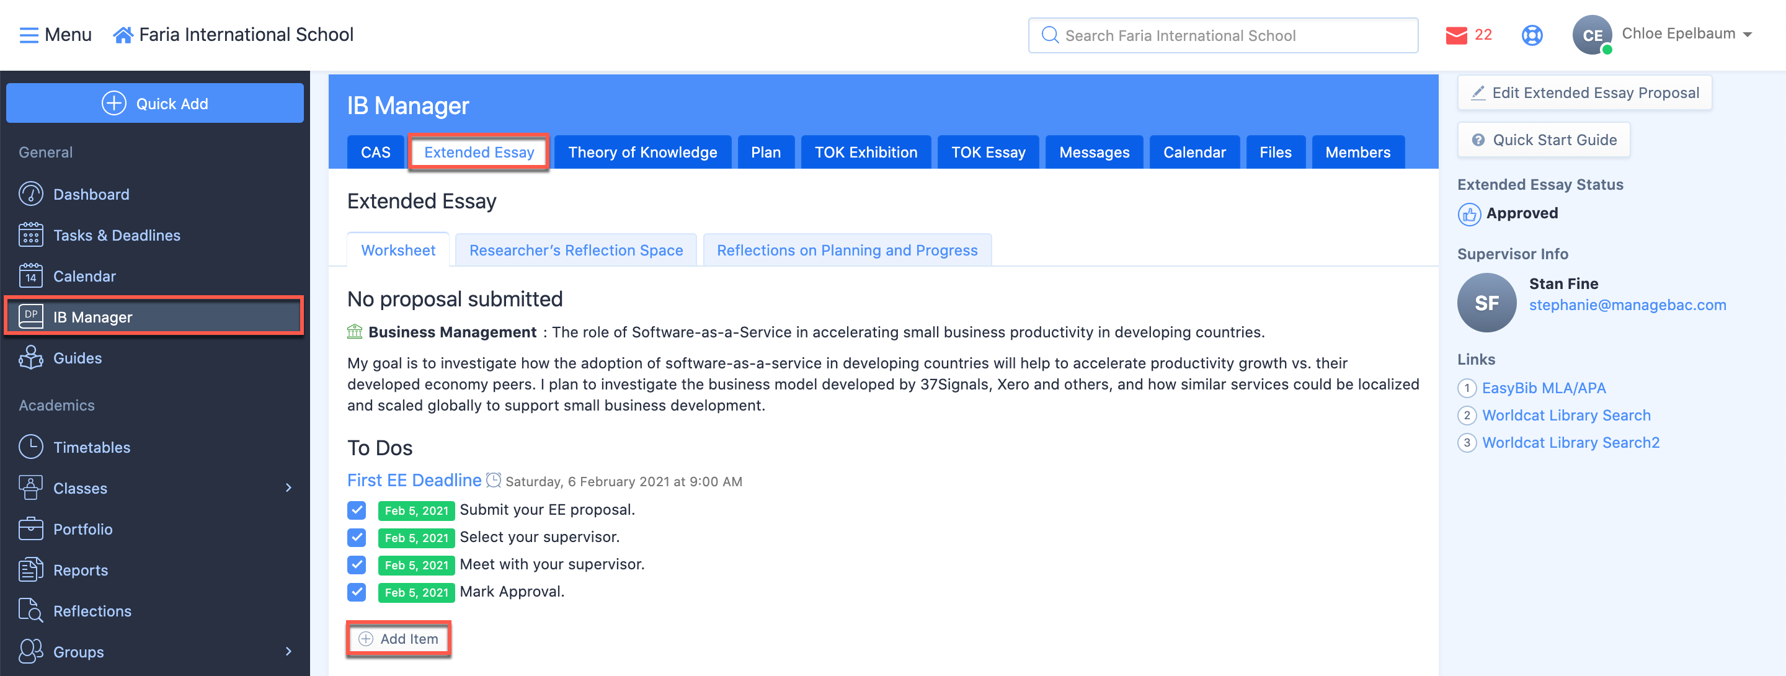Open Guides from the sidebar
Image resolution: width=1786 pixels, height=676 pixels.
[x=77, y=358]
